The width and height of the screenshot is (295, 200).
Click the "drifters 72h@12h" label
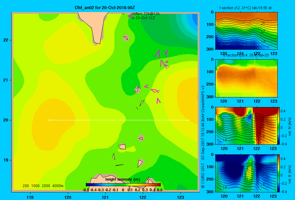(x=145, y=14)
